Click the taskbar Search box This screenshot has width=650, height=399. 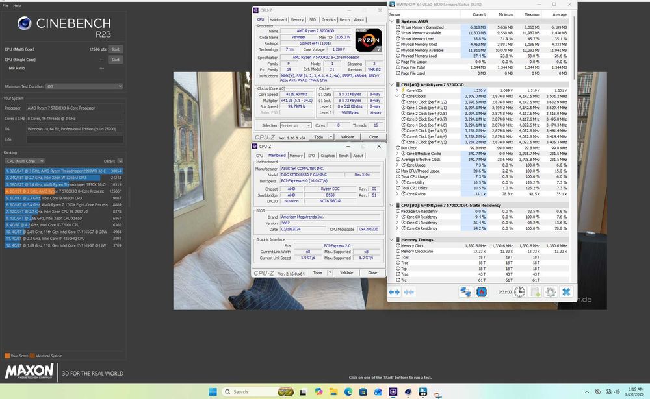point(259,392)
